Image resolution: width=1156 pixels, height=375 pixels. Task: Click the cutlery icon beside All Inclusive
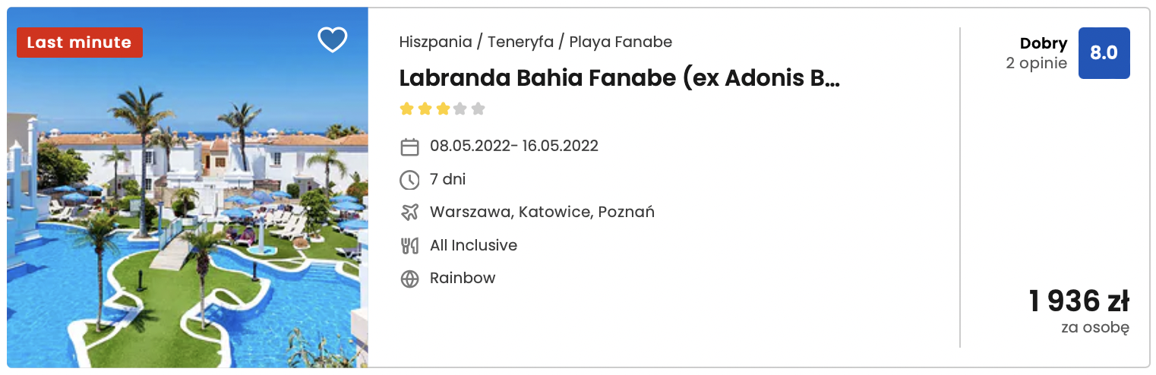tap(409, 246)
